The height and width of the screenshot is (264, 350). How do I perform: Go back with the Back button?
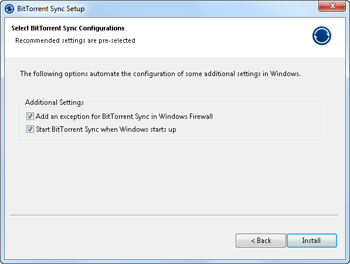coord(261,241)
